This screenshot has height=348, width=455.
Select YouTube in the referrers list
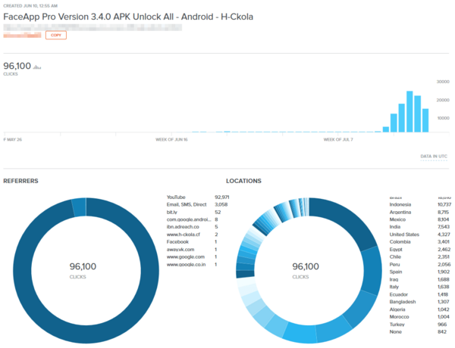coord(177,197)
